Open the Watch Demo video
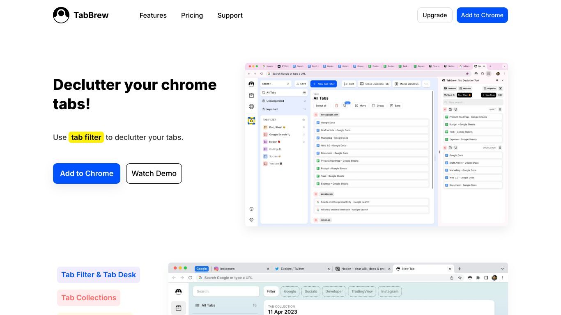 (x=154, y=173)
